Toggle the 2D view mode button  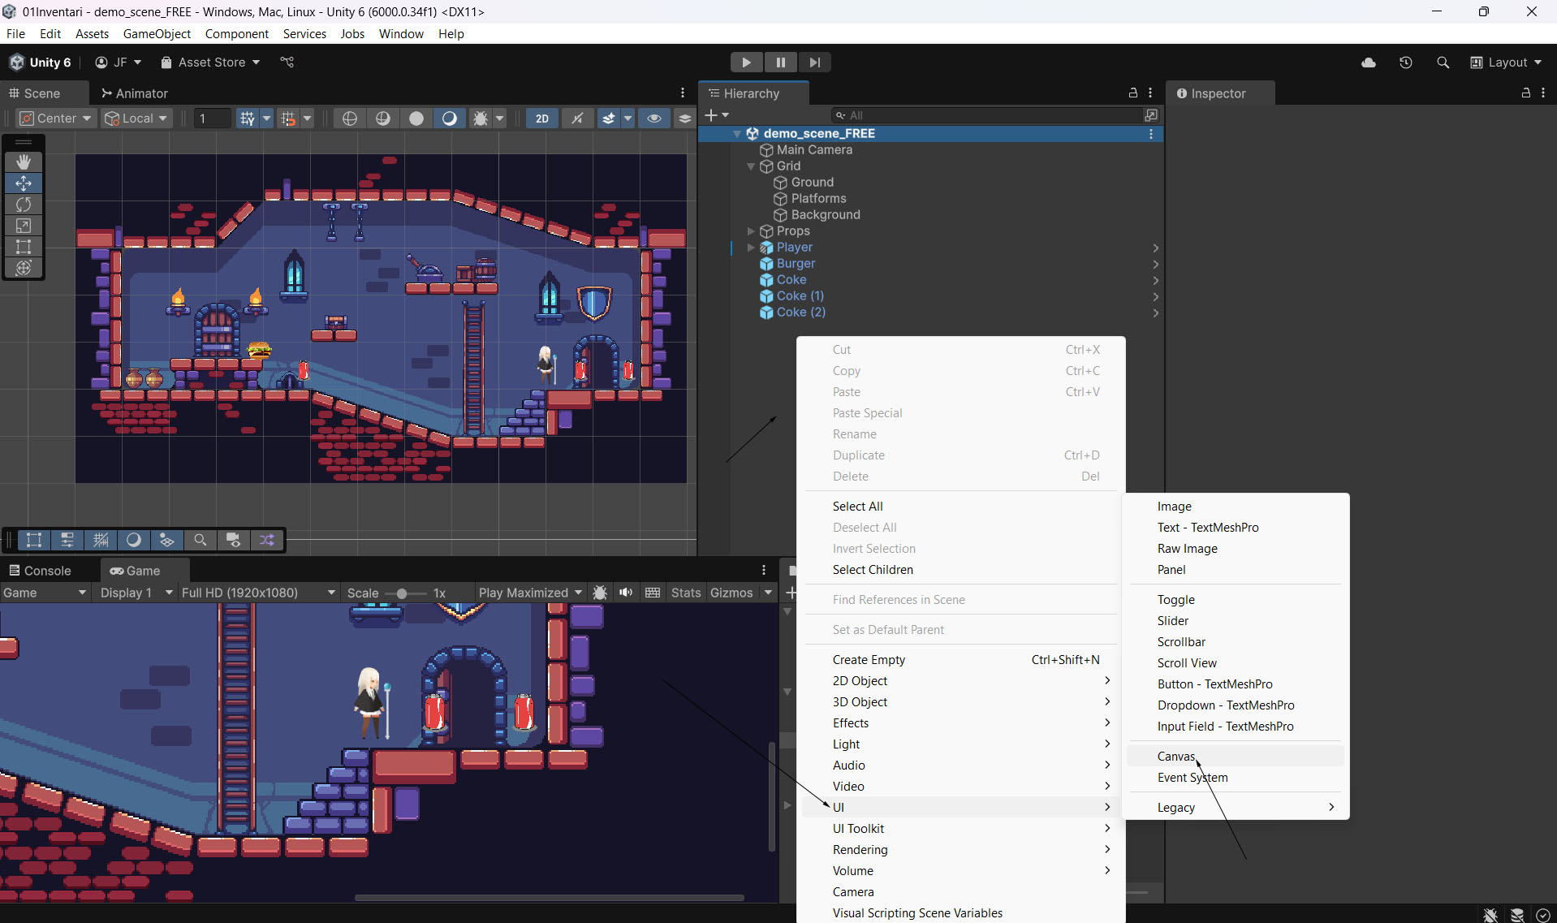(x=541, y=119)
